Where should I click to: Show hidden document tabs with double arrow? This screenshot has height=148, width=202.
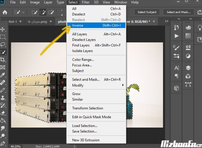pos(166,22)
